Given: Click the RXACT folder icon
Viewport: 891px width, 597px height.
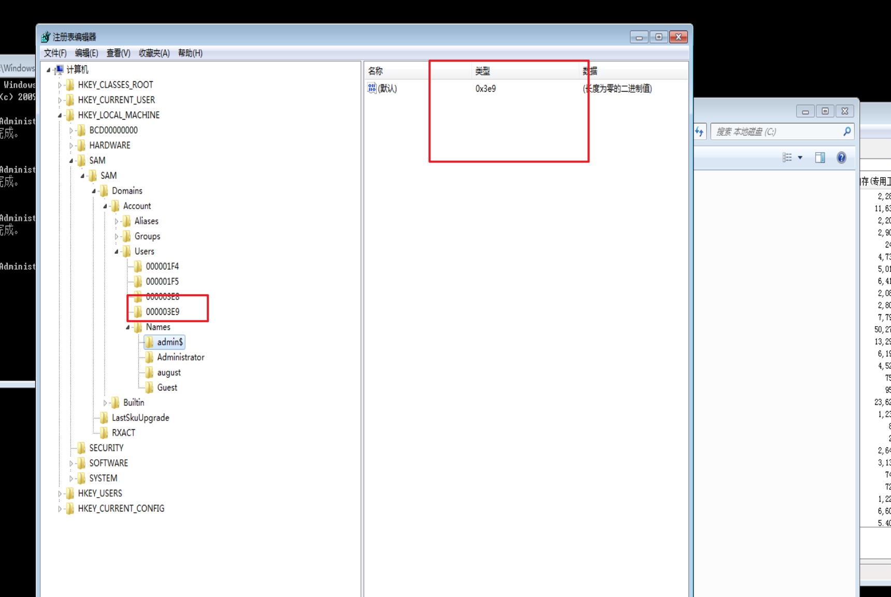Looking at the screenshot, I should pos(104,432).
